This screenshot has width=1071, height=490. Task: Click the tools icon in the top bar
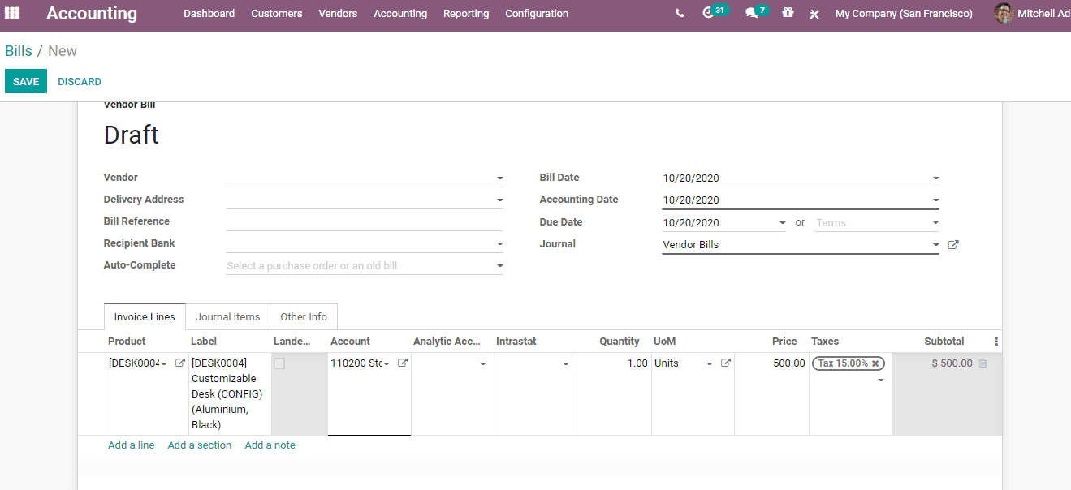point(814,13)
